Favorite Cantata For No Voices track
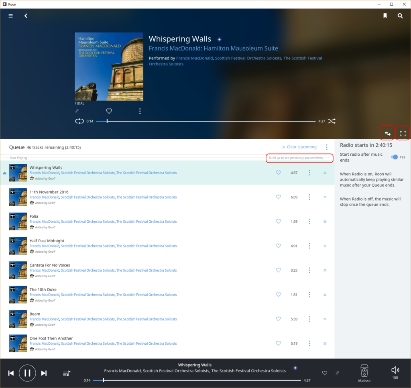 pyautogui.click(x=279, y=270)
